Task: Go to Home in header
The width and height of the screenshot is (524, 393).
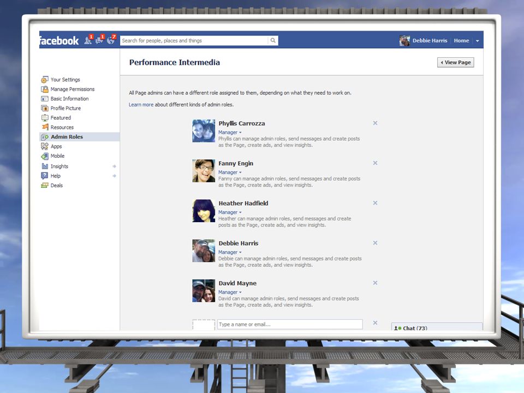Action: [x=461, y=40]
